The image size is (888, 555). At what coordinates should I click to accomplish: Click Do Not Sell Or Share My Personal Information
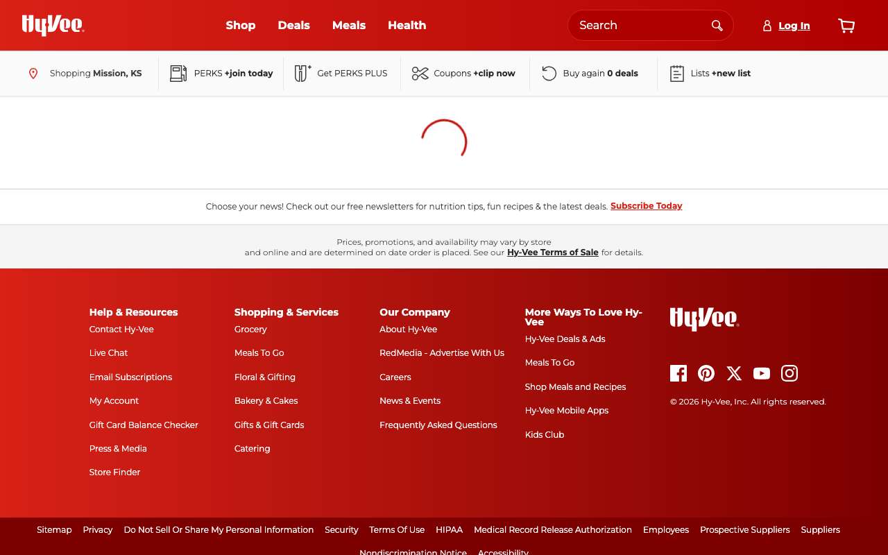[x=219, y=530]
